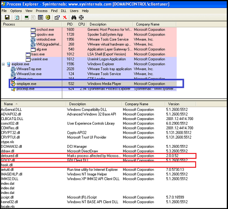Open the System Information graph icon
Screen dimensions: 228x209
point(27,17)
